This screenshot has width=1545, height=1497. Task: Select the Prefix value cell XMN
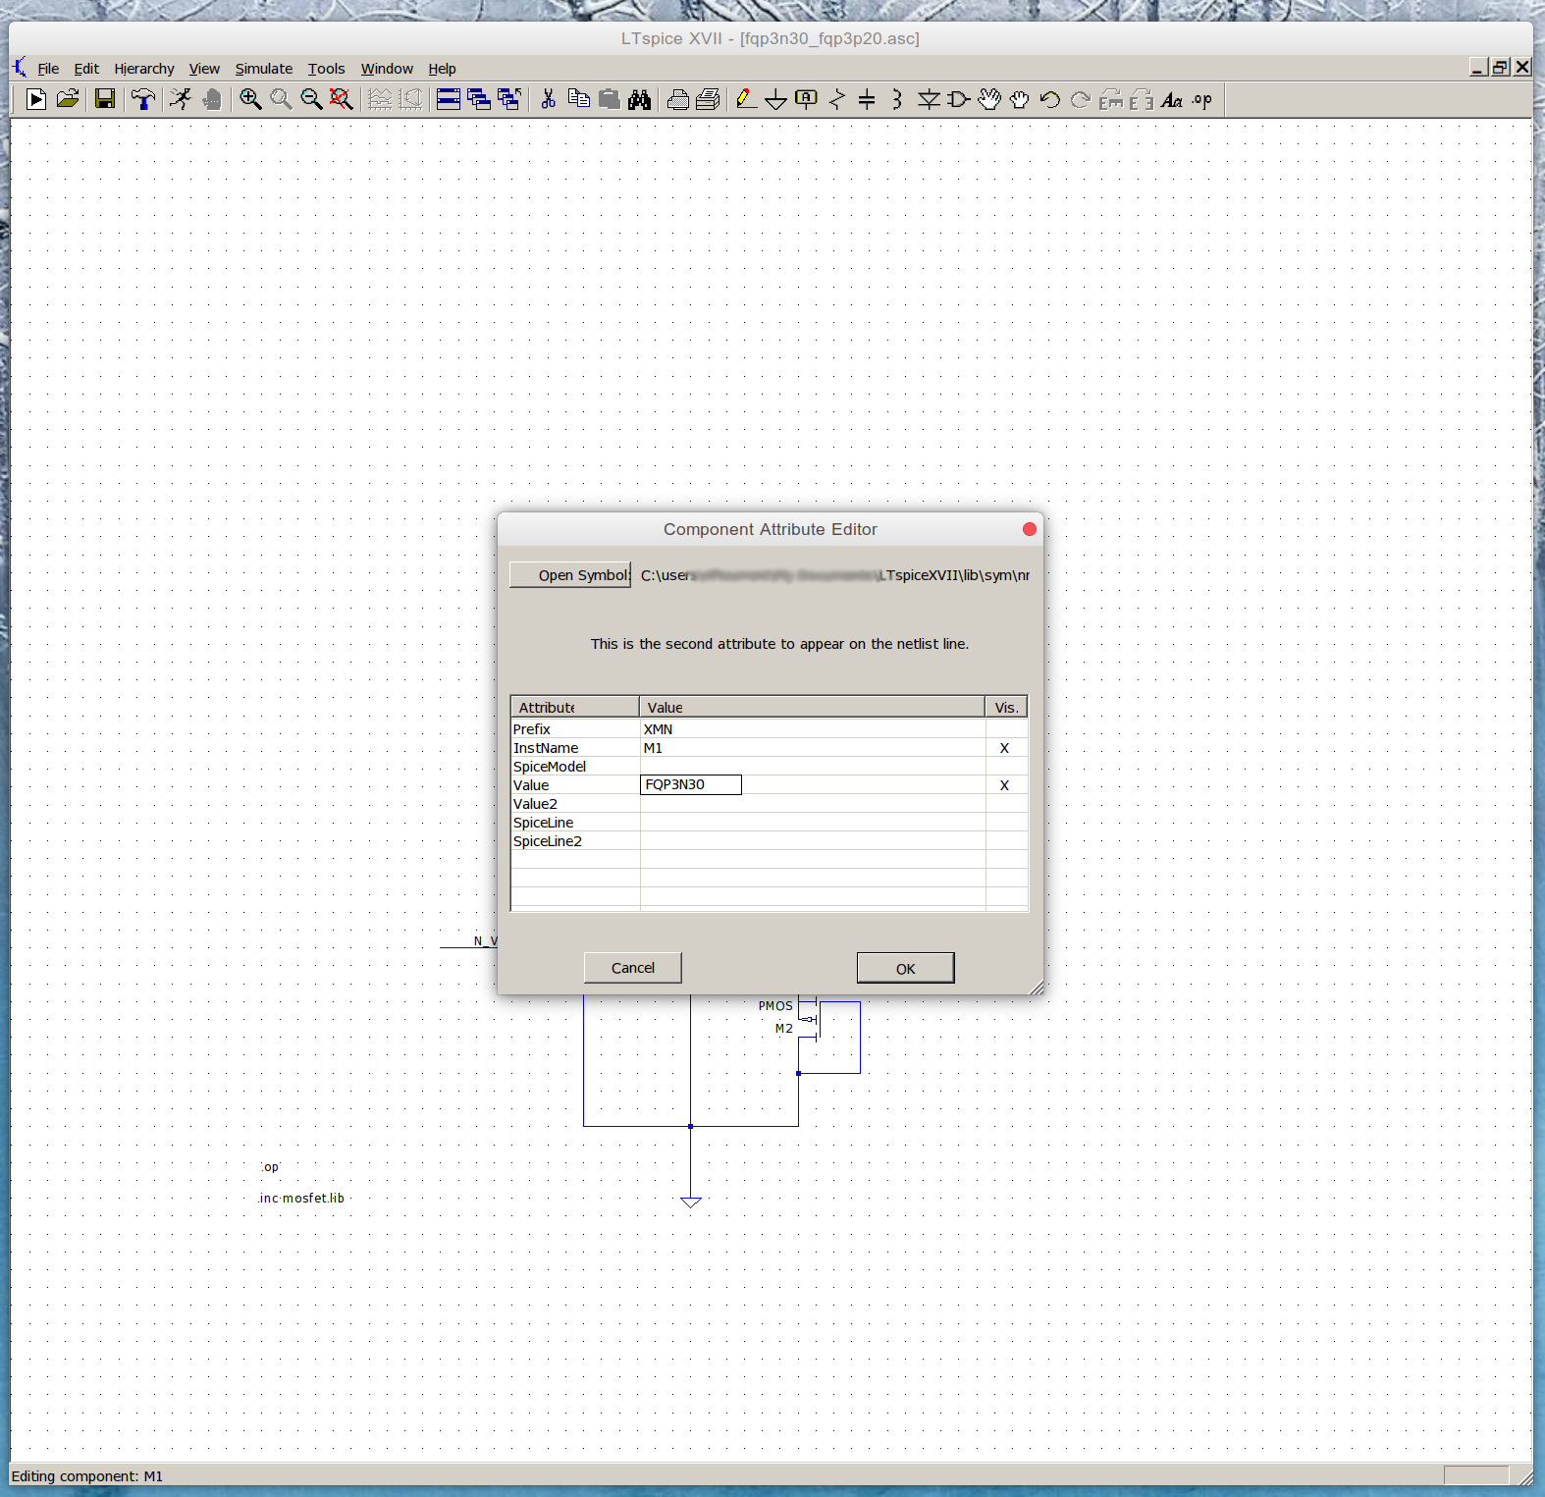[813, 729]
